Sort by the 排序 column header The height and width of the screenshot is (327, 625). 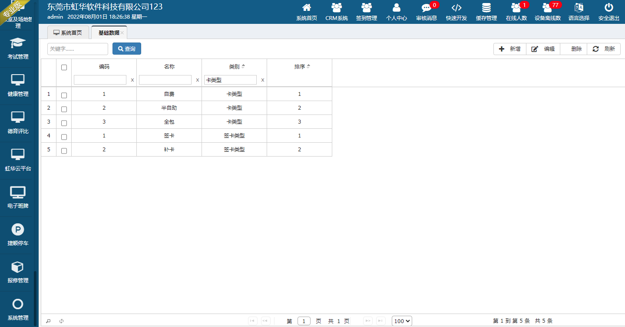click(x=300, y=67)
